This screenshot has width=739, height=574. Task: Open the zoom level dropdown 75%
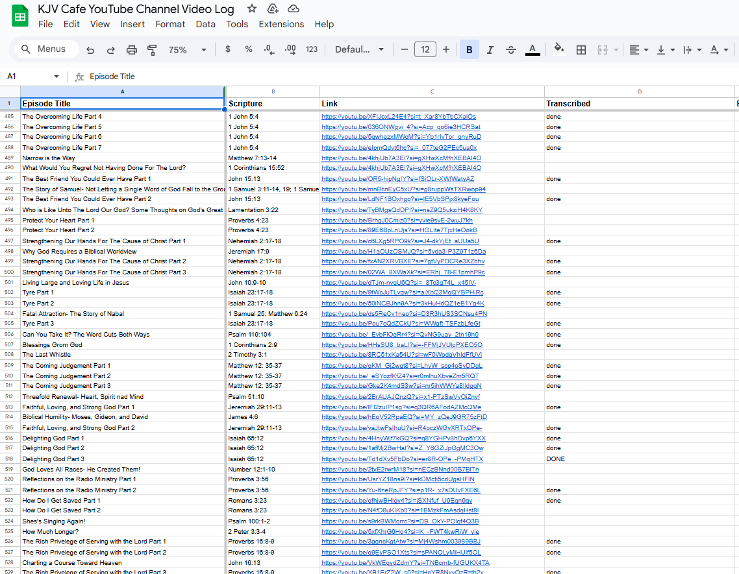[x=187, y=49]
